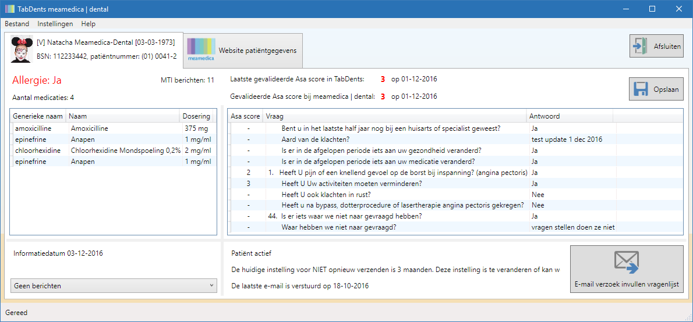Screen dimensions: 693x322
Task: Sort by Generieke naam column header
Action: tap(38, 116)
